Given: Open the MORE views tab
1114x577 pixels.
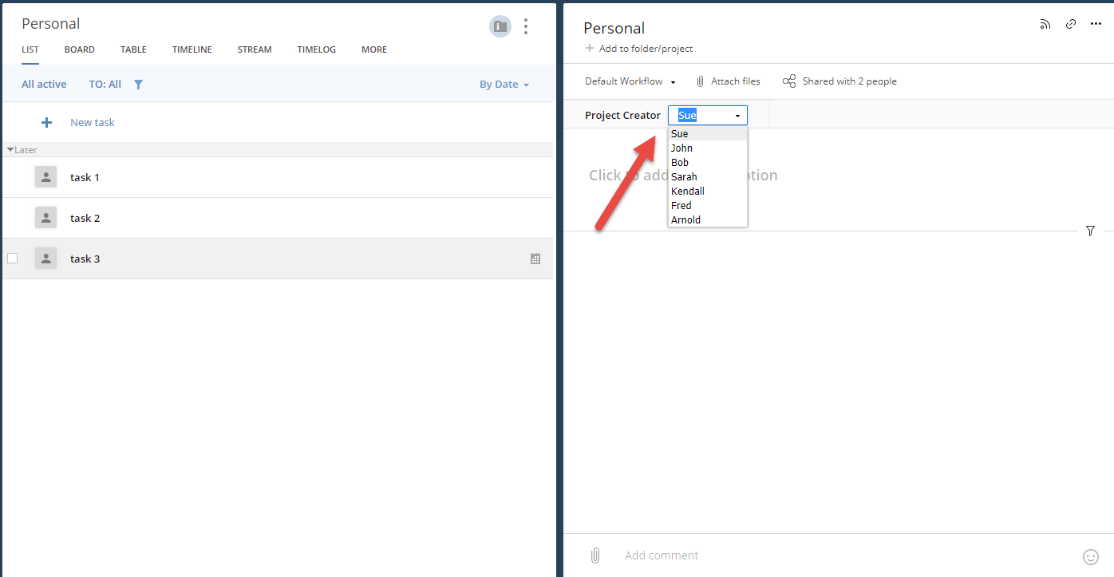Looking at the screenshot, I should tap(374, 49).
